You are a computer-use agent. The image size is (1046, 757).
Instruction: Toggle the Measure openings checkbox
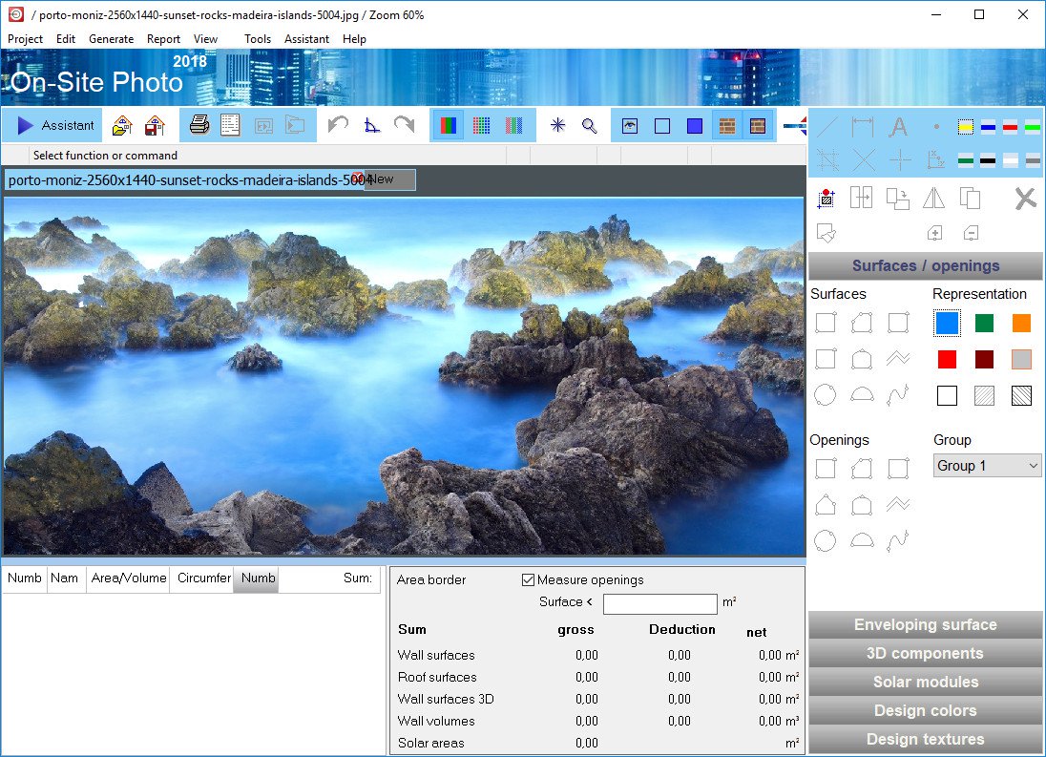tap(529, 579)
